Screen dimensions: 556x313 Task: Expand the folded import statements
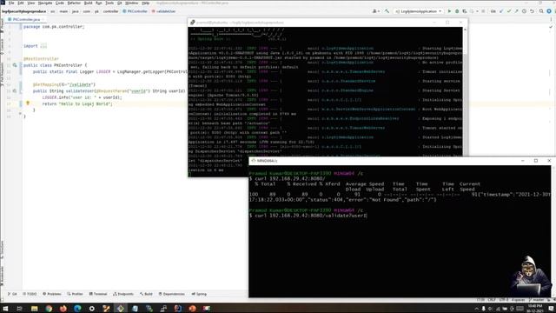pyautogui.click(x=43, y=46)
